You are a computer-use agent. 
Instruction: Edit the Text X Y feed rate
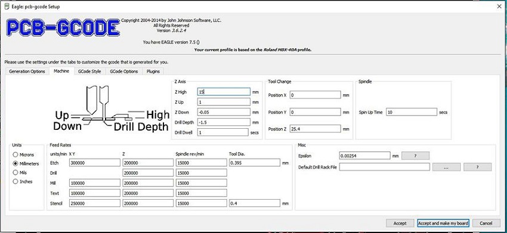click(x=95, y=193)
